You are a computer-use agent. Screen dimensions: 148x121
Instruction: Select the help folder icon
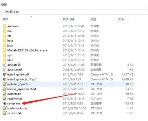click(x=5, y=41)
